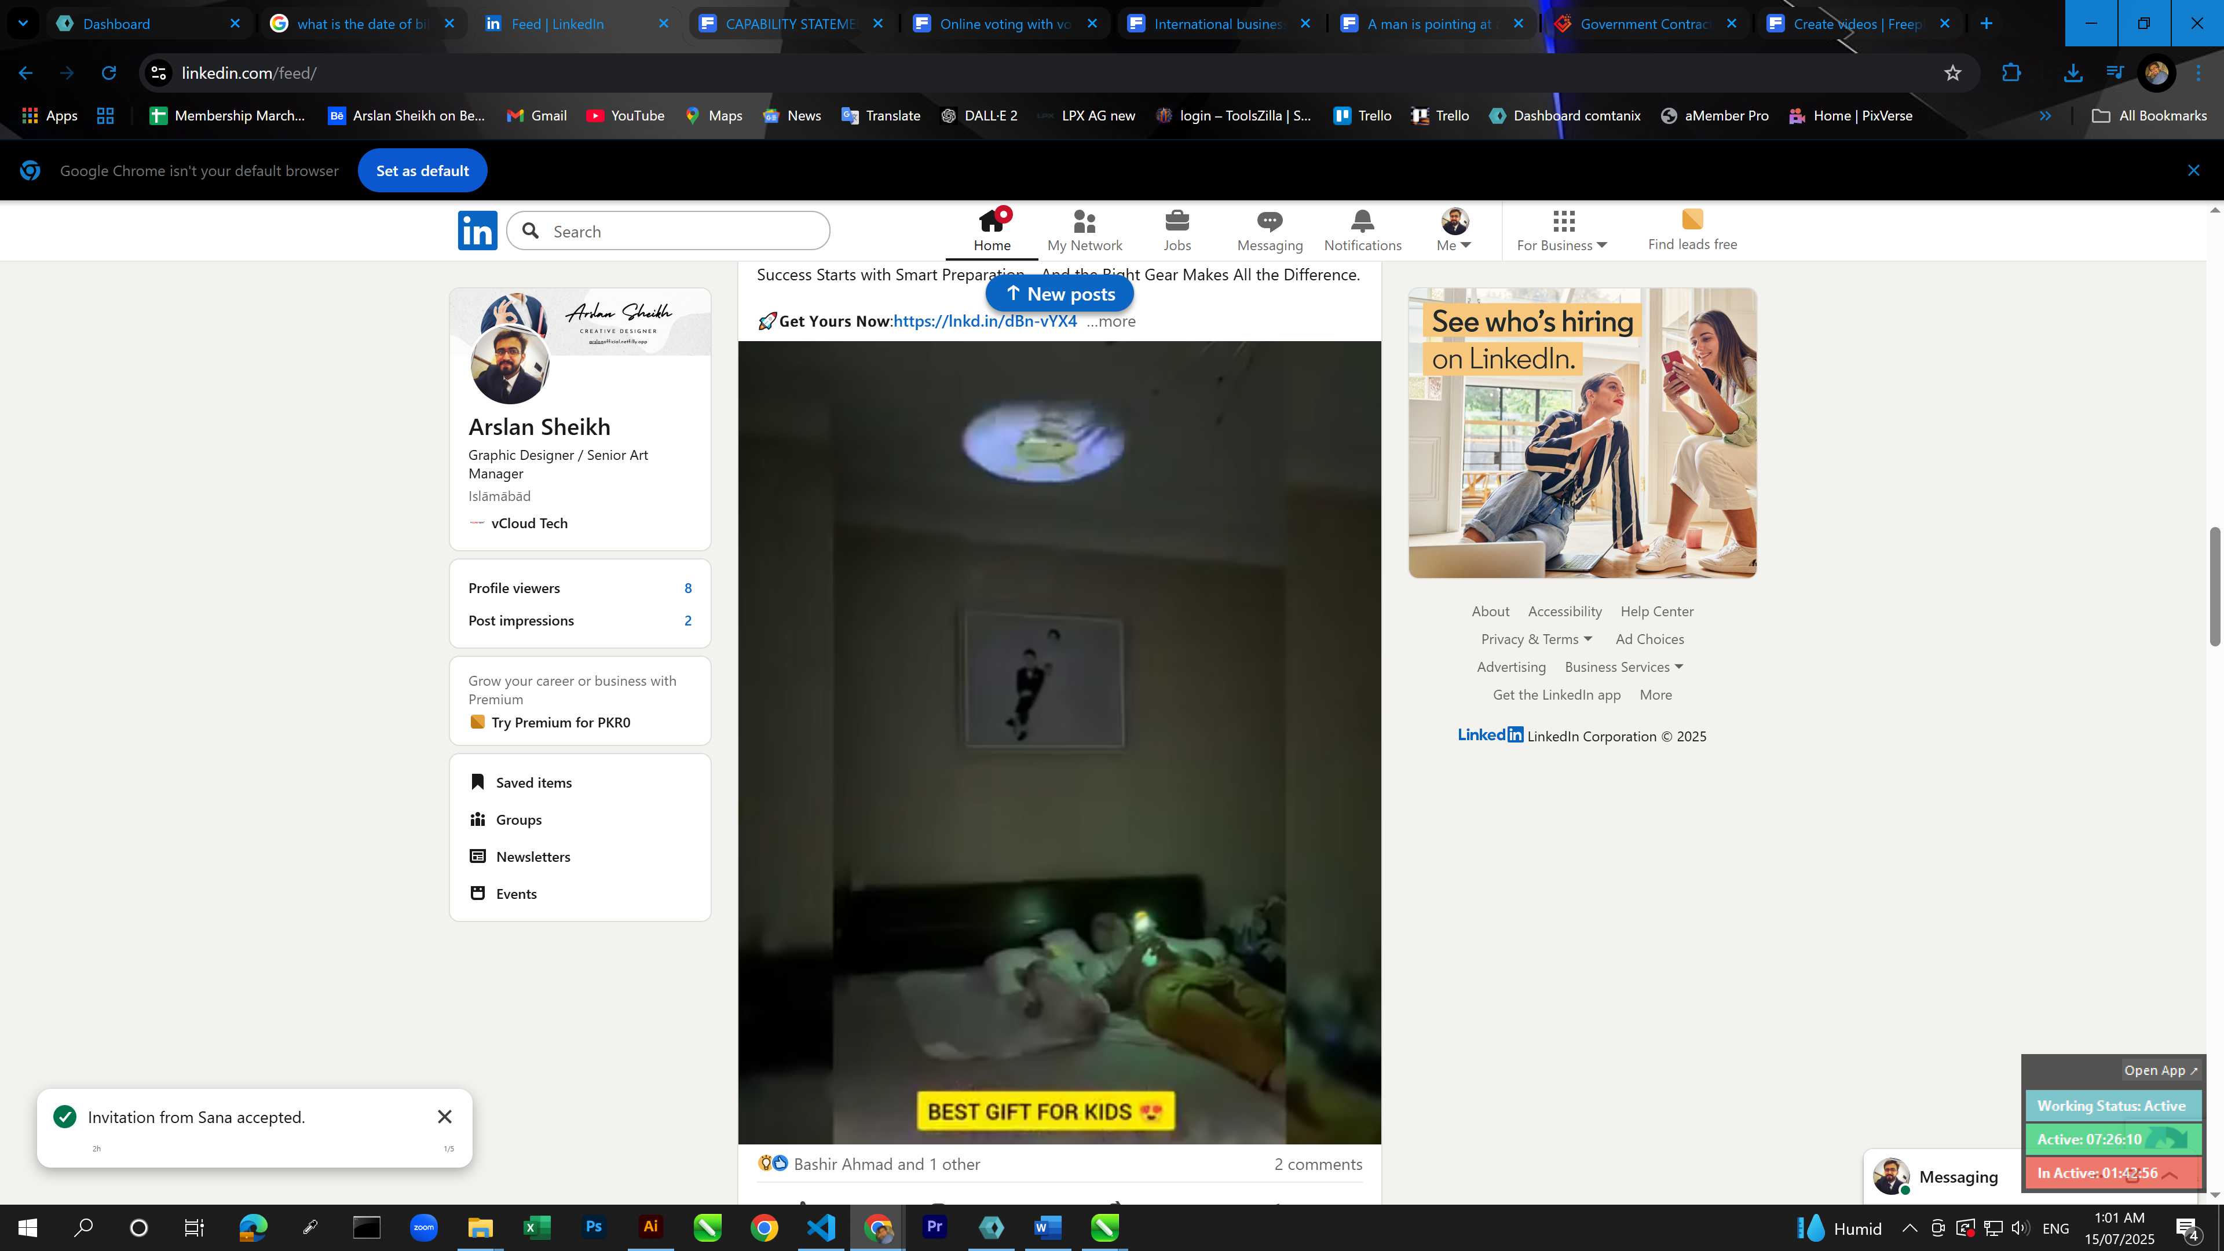2224x1251 pixels.
Task: Open Zoom from taskbar
Action: click(x=423, y=1227)
